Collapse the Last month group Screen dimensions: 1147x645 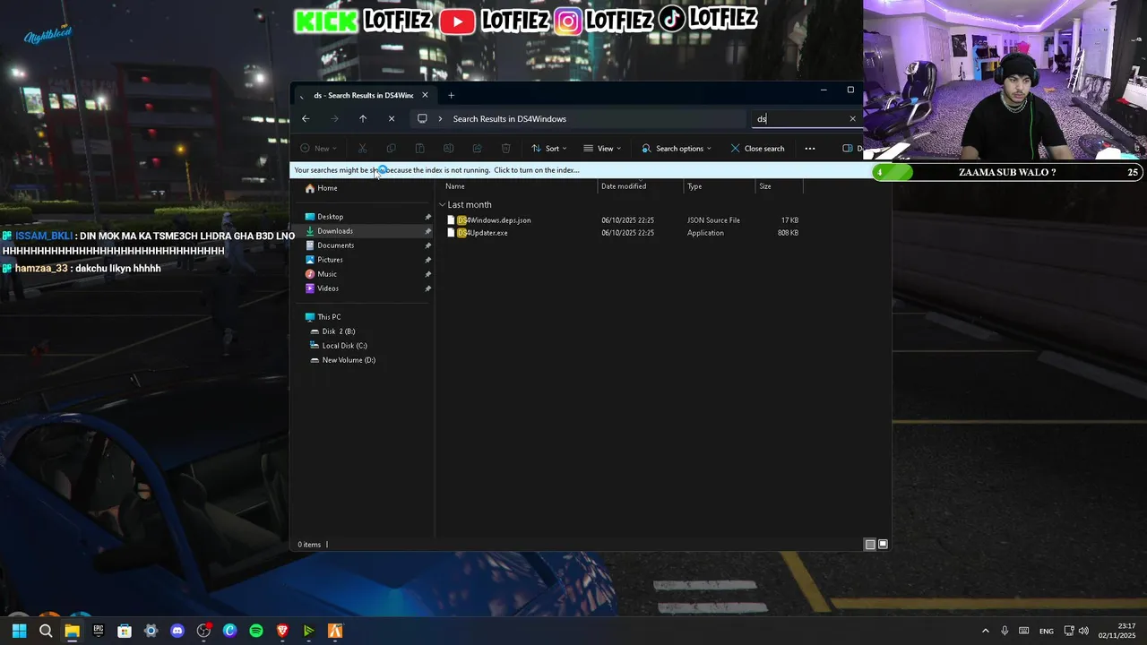click(442, 205)
